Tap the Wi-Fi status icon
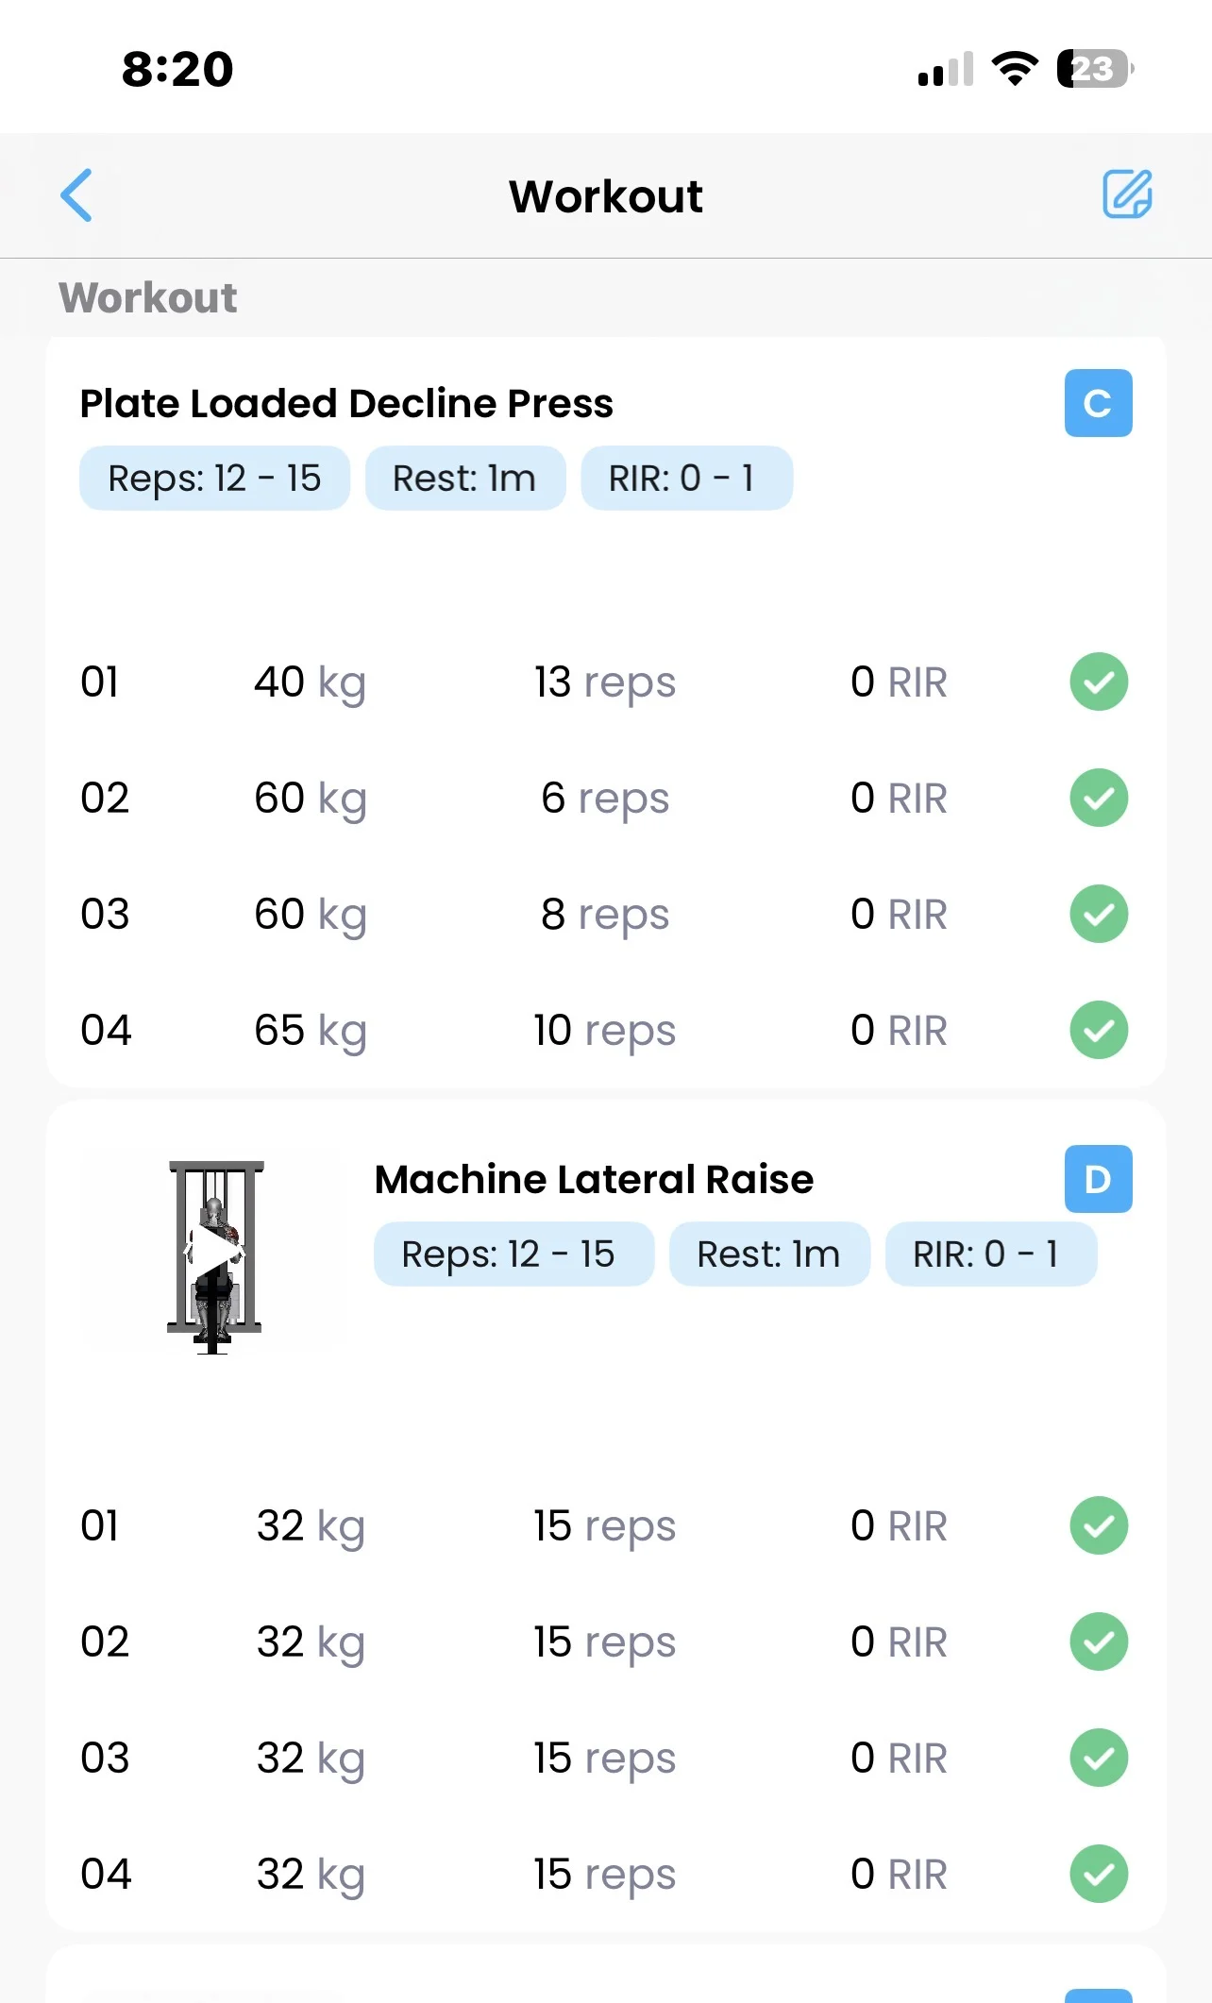 point(1015,69)
